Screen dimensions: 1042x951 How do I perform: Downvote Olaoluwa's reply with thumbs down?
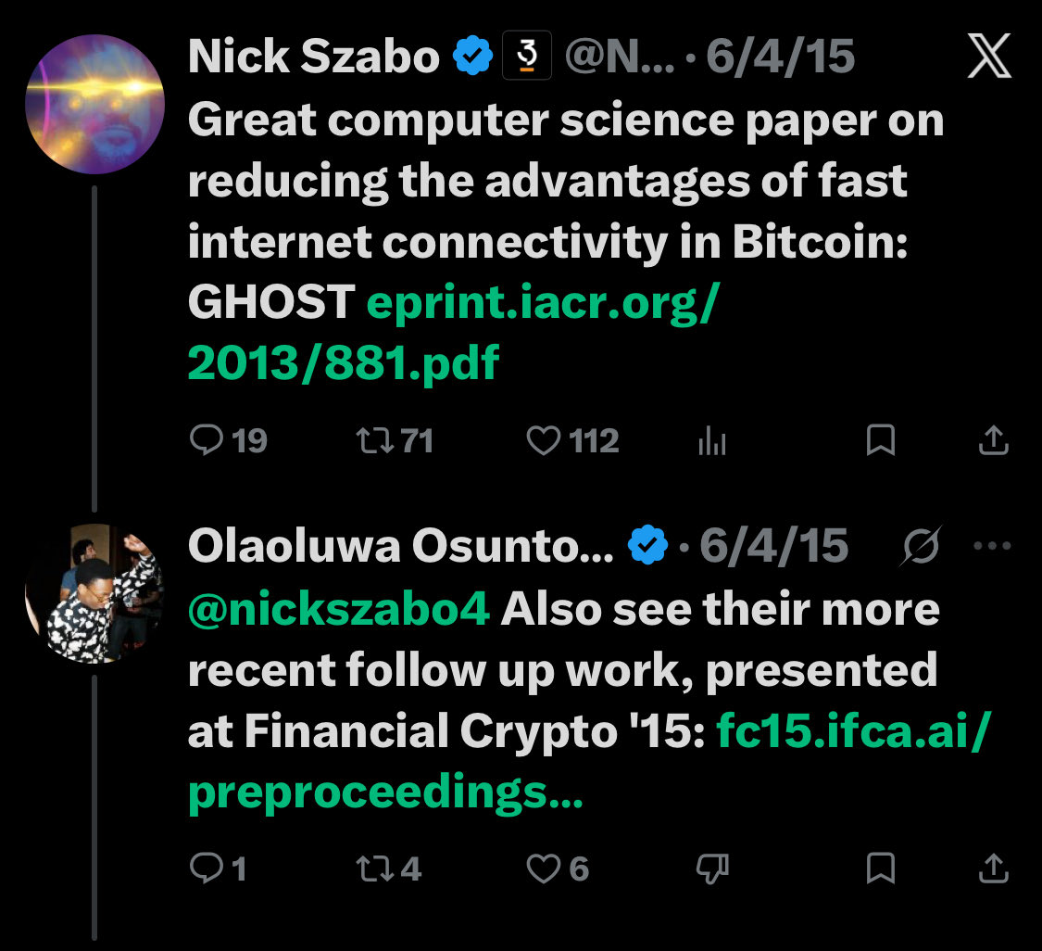click(711, 869)
